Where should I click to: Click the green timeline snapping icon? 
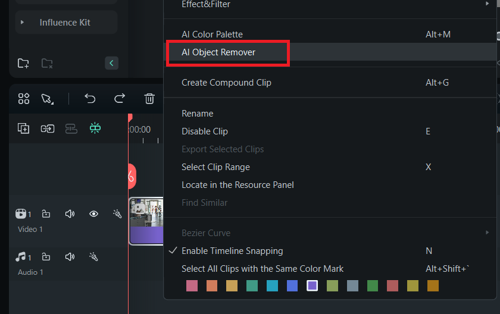[95, 128]
